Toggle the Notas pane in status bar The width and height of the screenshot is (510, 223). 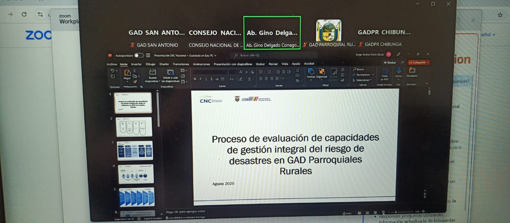(347, 213)
